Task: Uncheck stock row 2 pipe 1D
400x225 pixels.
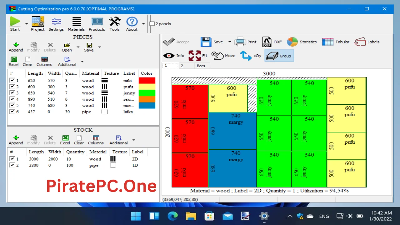Action: 12,165
